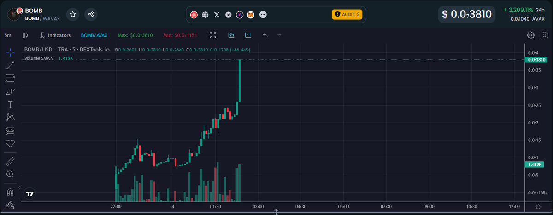
Task: Click the 22:00 time axis label
Action: [x=116, y=207]
